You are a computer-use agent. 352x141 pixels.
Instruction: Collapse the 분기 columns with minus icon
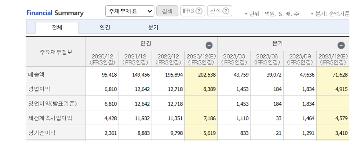point(341,45)
